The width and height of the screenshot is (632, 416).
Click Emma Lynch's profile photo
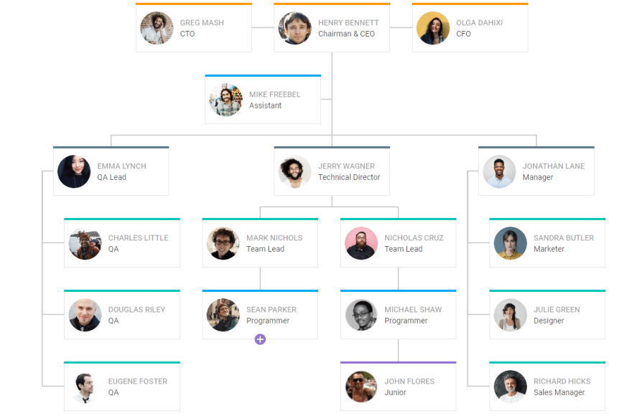tap(74, 171)
